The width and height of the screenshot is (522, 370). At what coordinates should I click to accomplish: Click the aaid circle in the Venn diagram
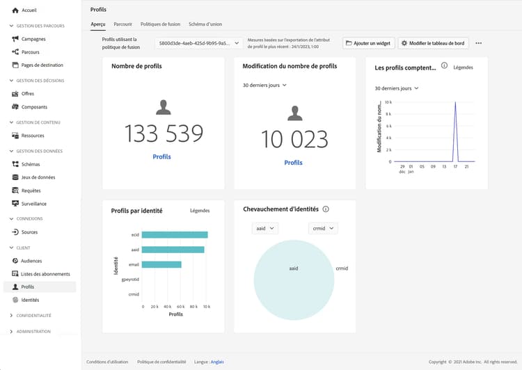294,280
